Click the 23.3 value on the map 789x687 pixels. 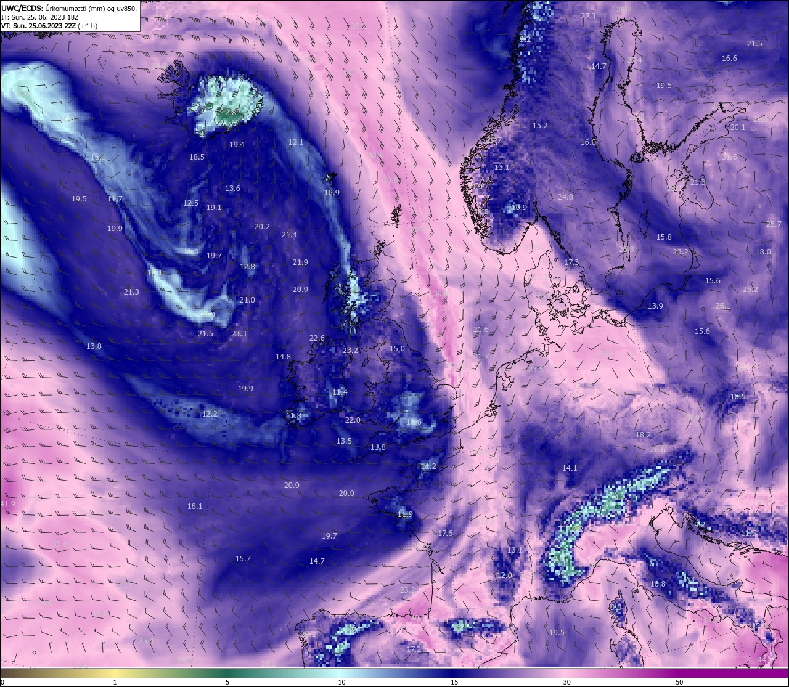239,333
